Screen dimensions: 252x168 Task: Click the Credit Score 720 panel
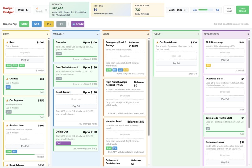pos(149,10)
